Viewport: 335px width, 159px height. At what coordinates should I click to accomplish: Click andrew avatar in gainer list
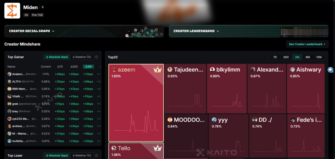pos(9,126)
